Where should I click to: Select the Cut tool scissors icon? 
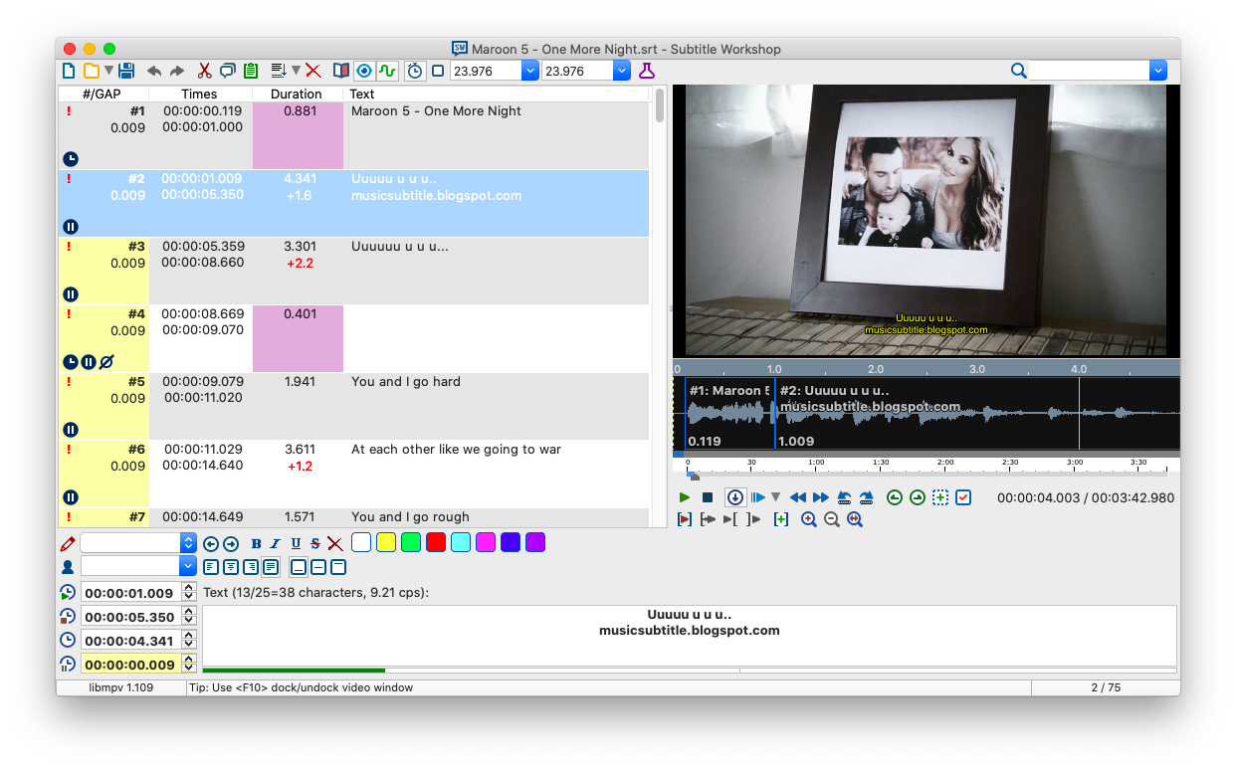[x=204, y=71]
